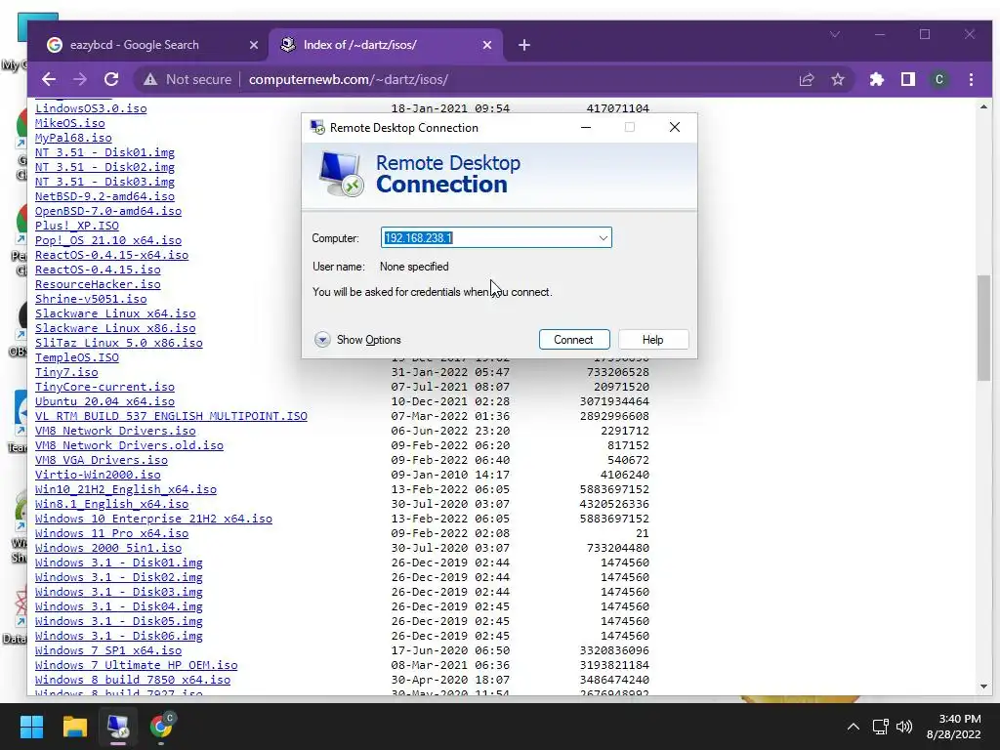Viewport: 1000px width, 750px height.
Task: Click the Virtio-Win2000.iso link
Action: click(98, 475)
